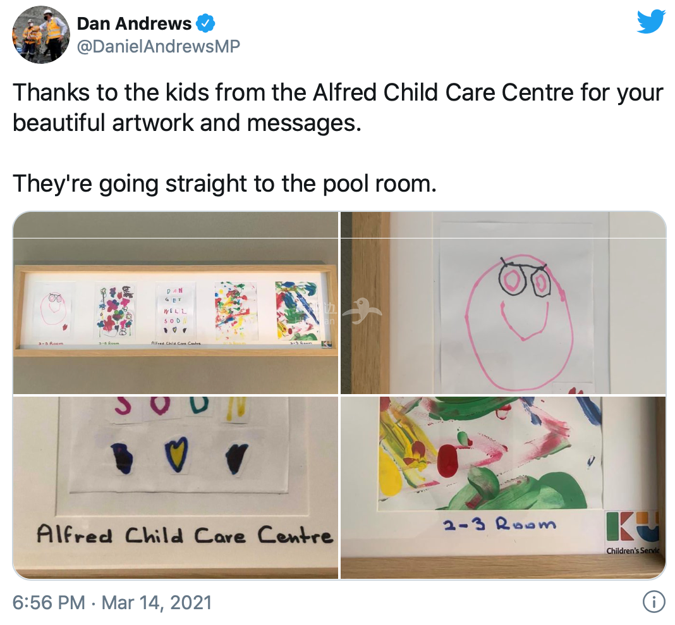This screenshot has width=675, height=625.
Task: Click the '2-3 Room' handwritten label
Action: coord(499,524)
